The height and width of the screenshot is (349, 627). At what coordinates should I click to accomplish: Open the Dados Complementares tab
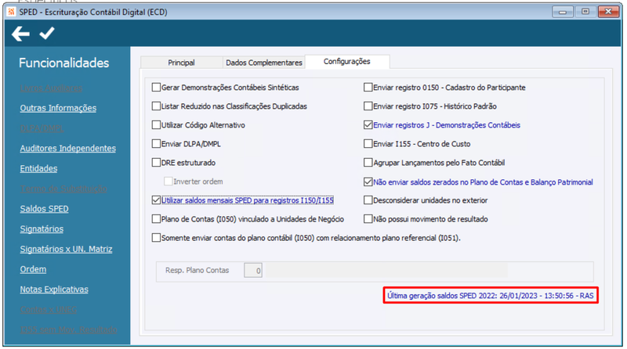pos(264,63)
